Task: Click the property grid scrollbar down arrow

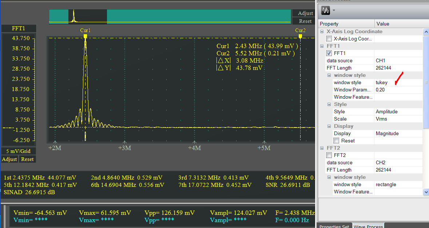Action: tap(426, 192)
